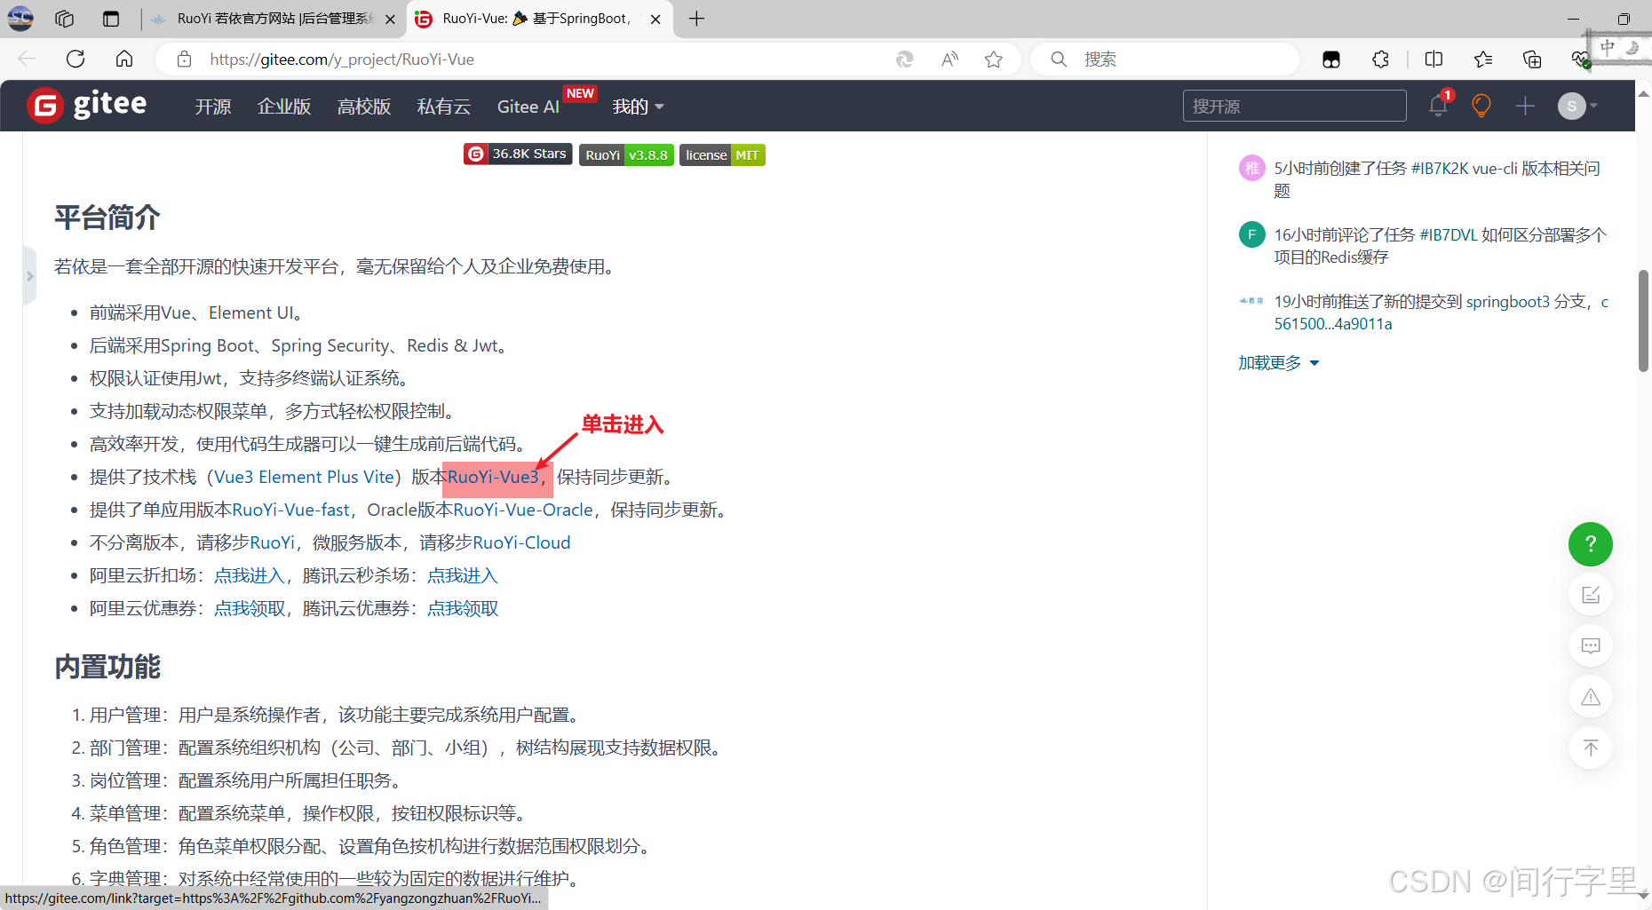
Task: Expand 我的 dropdown menu
Action: (x=638, y=107)
